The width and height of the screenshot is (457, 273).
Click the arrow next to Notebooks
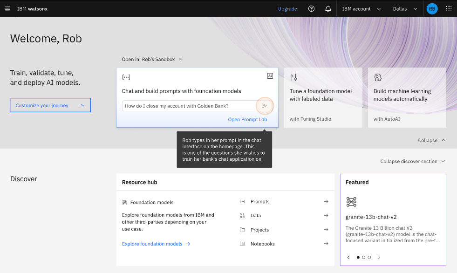(x=326, y=244)
